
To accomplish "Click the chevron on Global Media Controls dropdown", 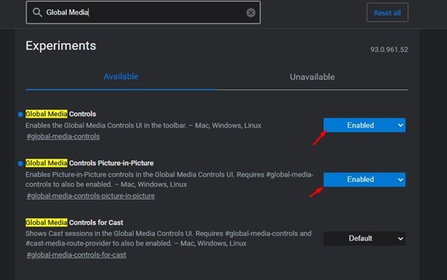I will click(x=400, y=125).
